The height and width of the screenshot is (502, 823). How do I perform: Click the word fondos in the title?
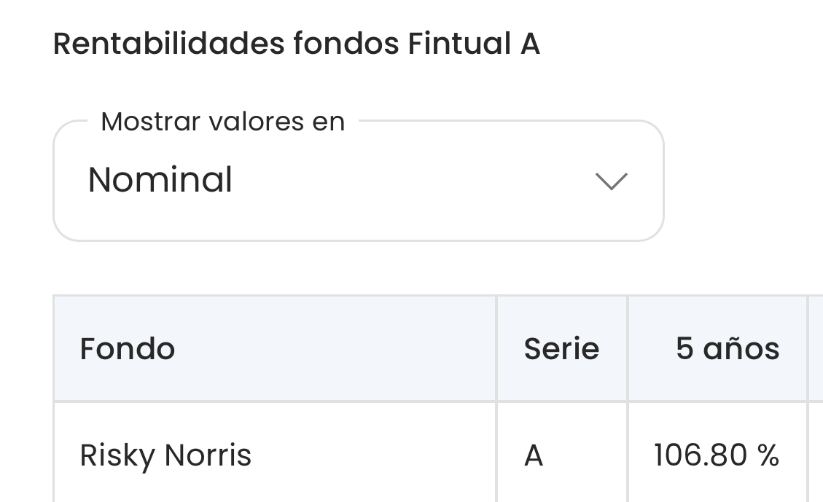346,44
